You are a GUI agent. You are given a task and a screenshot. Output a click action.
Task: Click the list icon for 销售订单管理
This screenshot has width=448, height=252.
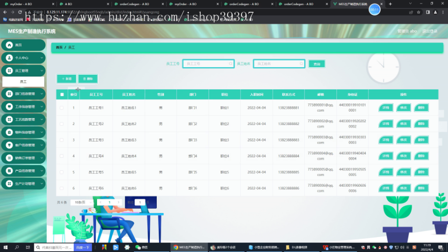tap(9, 158)
